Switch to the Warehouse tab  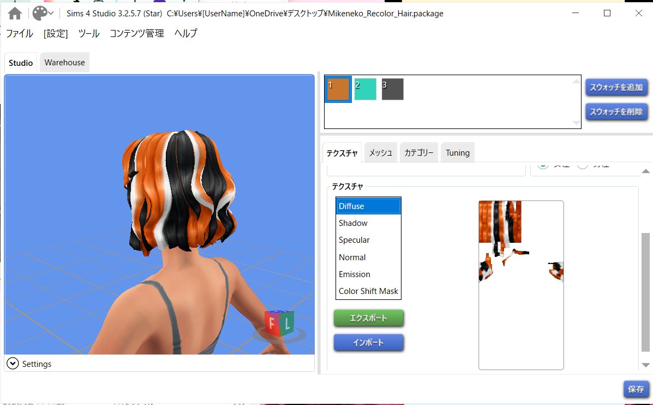pyautogui.click(x=64, y=62)
